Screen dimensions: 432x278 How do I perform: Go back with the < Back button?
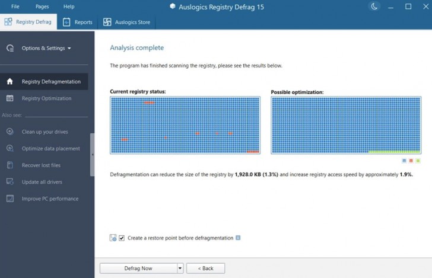pos(205,269)
